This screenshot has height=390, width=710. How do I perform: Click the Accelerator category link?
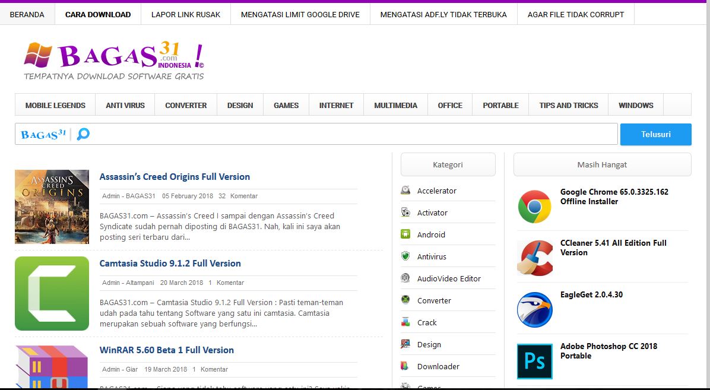coord(436,191)
